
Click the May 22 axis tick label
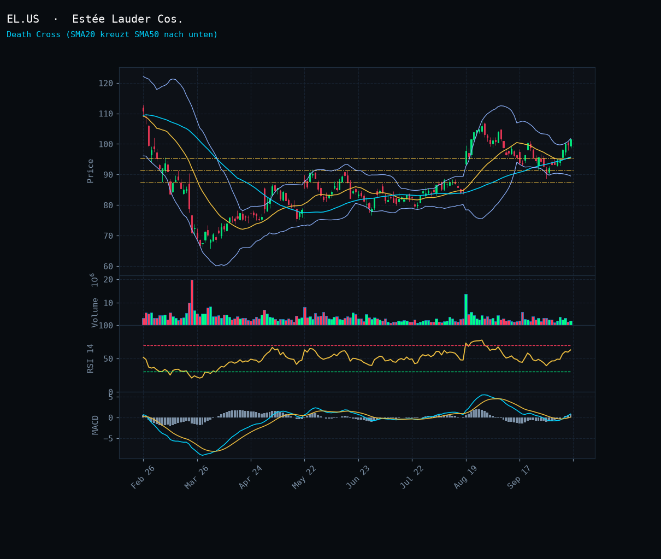304,478
